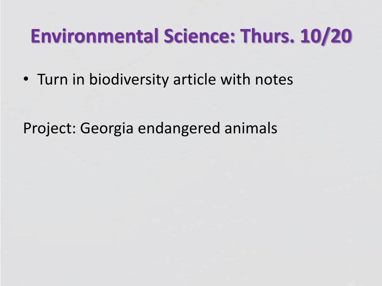Click the empty slide area below the project line
Image resolution: width=382 pixels, height=286 pixels.
tap(191, 207)
